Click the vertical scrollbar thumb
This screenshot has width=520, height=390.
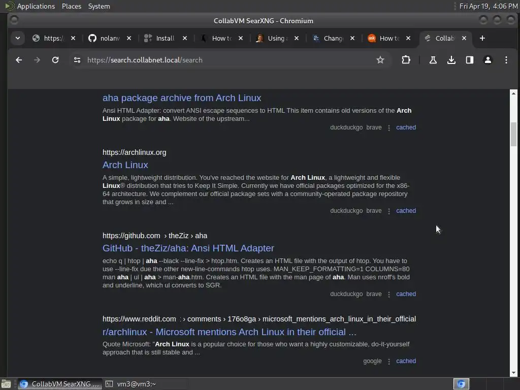[x=514, y=134]
